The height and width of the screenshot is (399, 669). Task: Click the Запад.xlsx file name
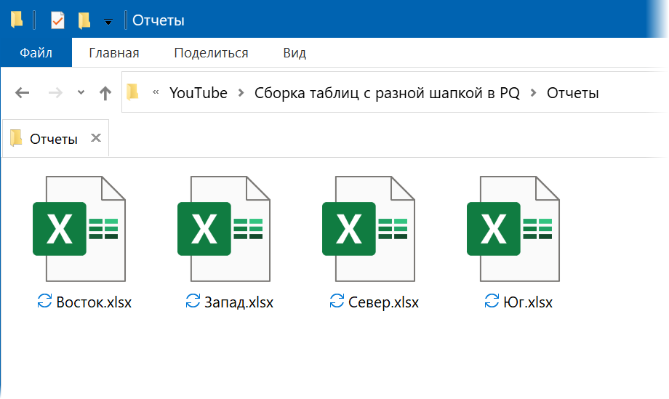(239, 302)
